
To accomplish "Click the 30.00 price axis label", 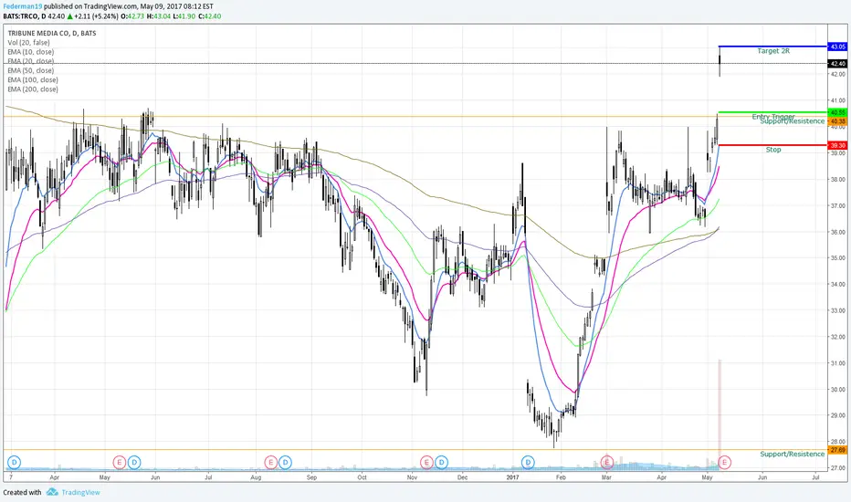I will (838, 390).
